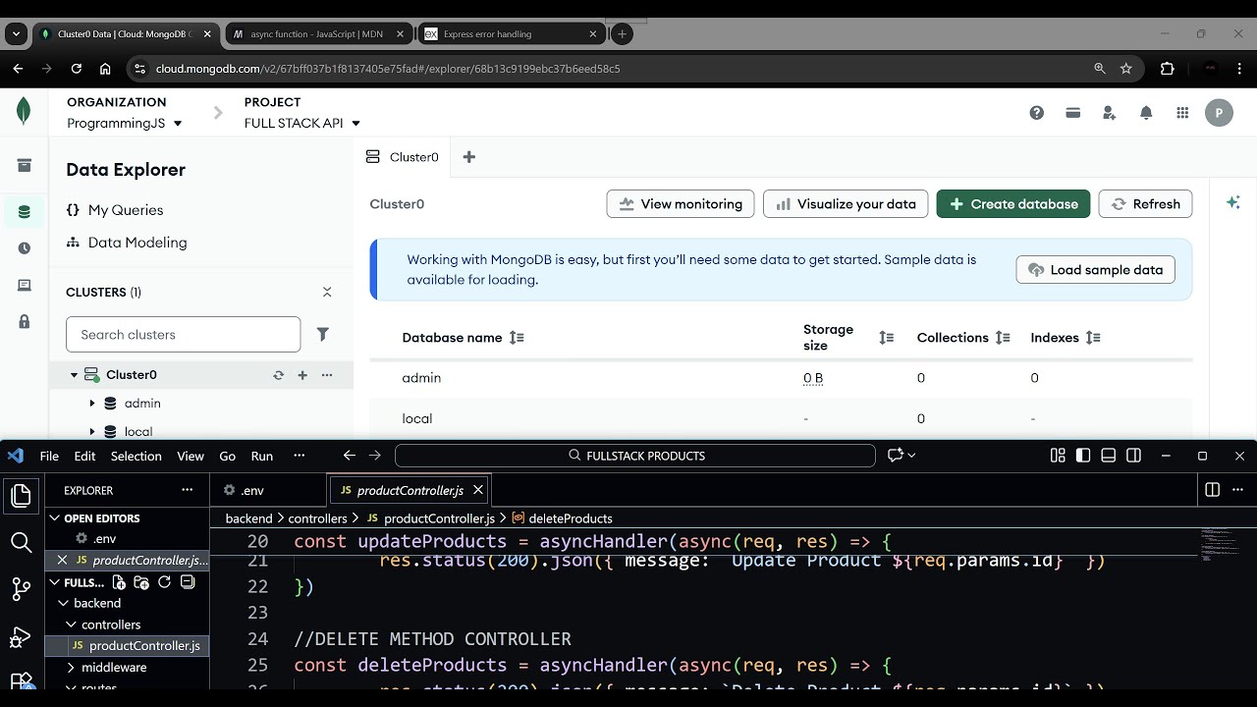The height and width of the screenshot is (707, 1257).
Task: Open the VS Code Selection menu
Action: [136, 456]
